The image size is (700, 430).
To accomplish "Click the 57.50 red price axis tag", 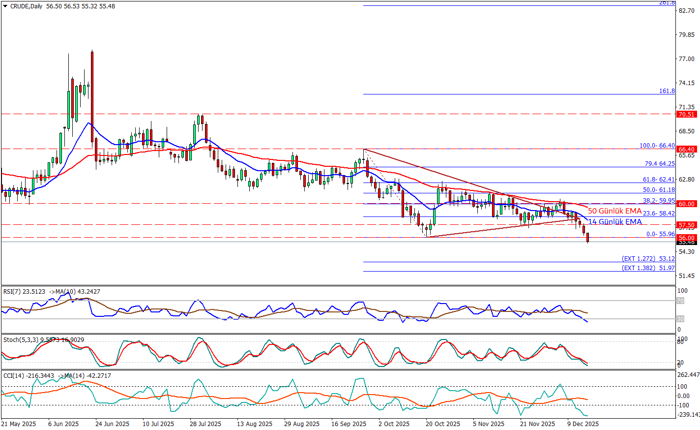I will [687, 225].
